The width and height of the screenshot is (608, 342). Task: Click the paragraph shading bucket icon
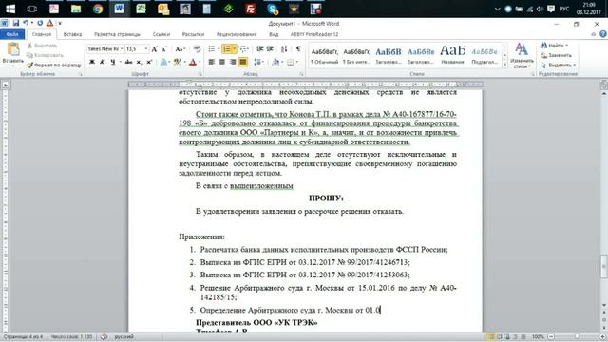point(275,62)
